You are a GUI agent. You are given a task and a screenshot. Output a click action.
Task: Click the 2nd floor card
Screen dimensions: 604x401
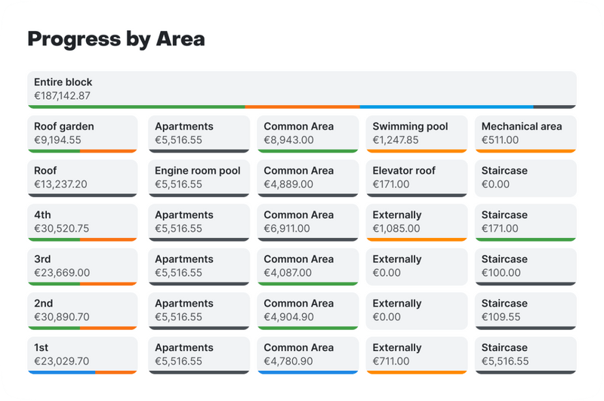(82, 310)
